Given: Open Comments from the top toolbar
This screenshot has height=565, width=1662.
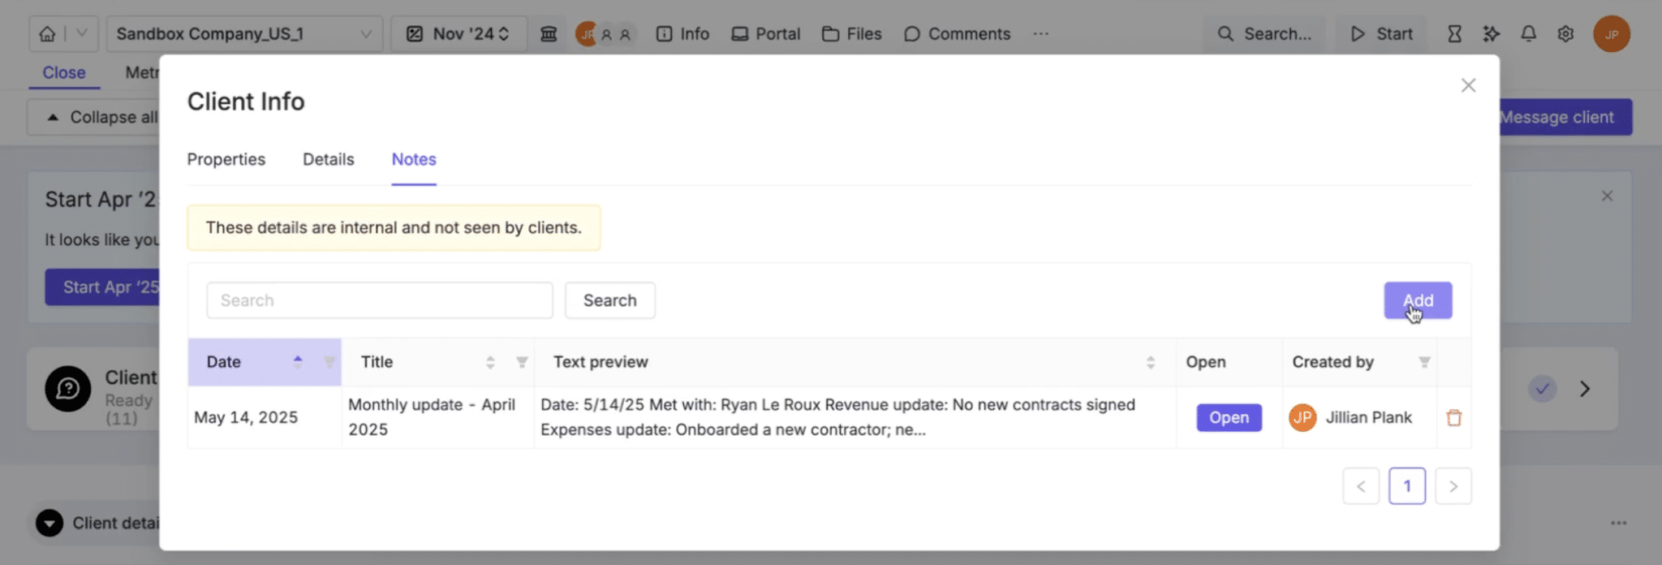Looking at the screenshot, I should (958, 34).
